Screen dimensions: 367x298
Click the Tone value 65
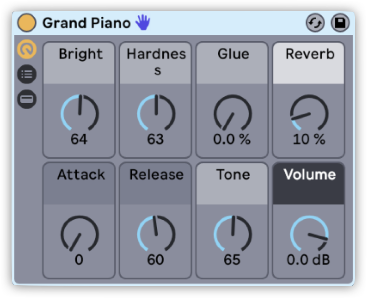pos(232,260)
